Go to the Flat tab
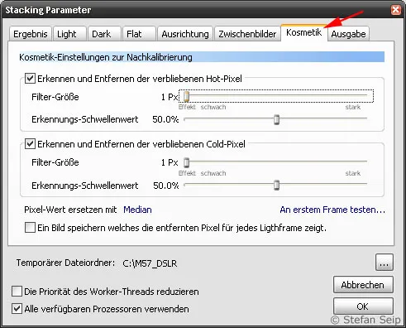406x328 pixels. (139, 34)
